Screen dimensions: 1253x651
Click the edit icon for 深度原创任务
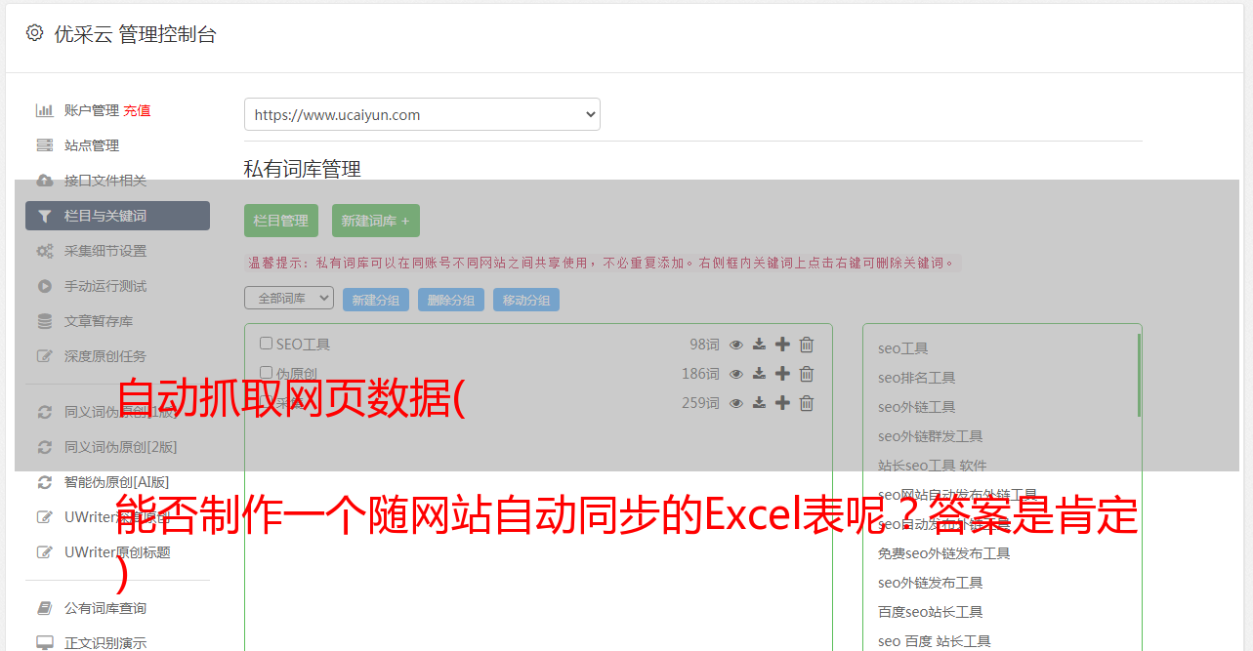coord(44,356)
